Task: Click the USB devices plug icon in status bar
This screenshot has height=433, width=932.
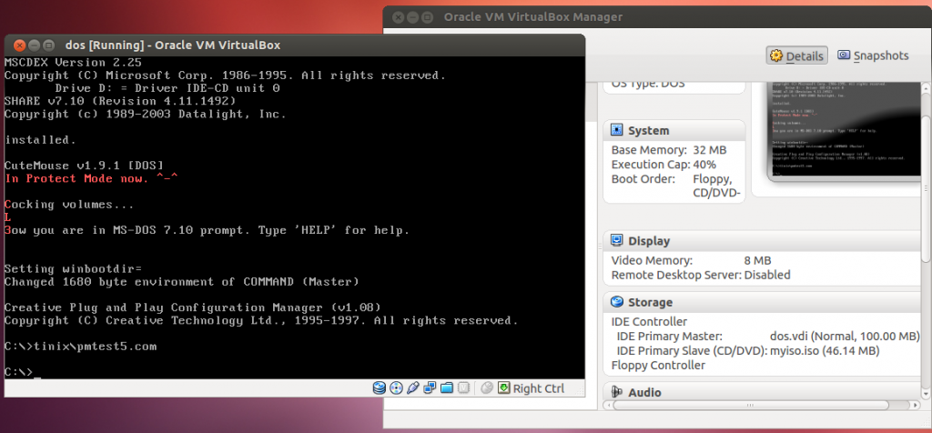Action: pyautogui.click(x=412, y=388)
